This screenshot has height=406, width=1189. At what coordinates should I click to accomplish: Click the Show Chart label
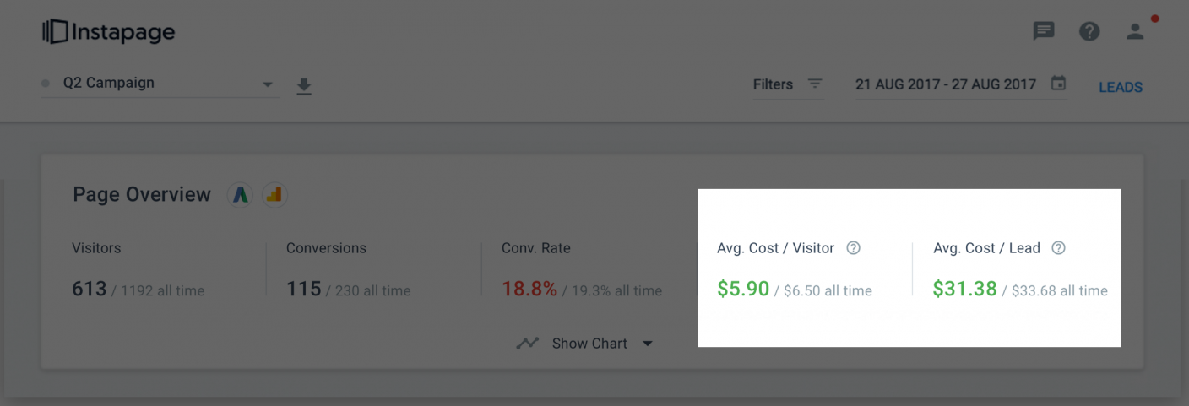coord(589,344)
